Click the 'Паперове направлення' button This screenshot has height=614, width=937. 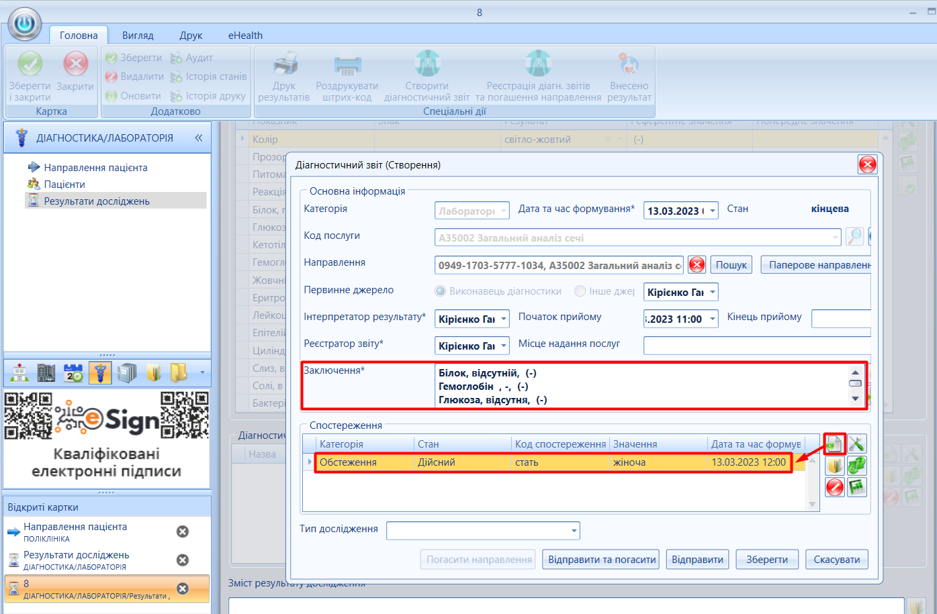coord(816,265)
